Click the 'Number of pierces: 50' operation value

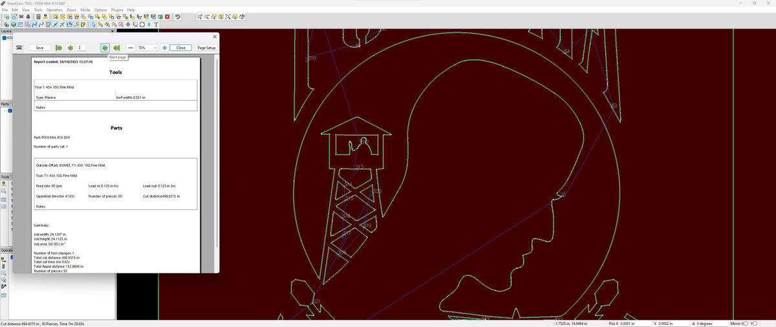point(104,196)
